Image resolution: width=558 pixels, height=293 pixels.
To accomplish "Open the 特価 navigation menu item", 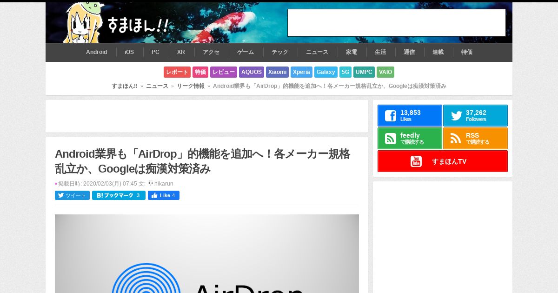I will (x=467, y=52).
